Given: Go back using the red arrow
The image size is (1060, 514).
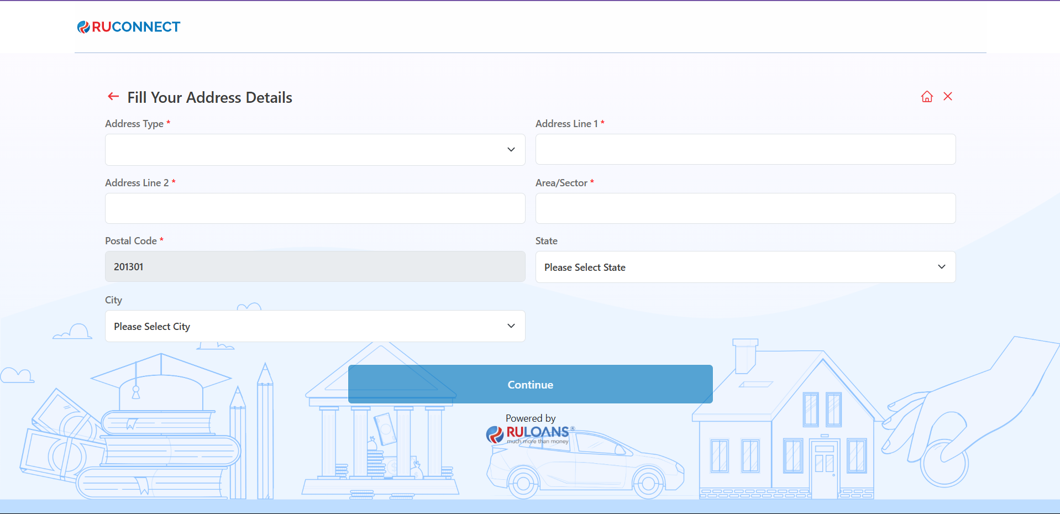Looking at the screenshot, I should [x=113, y=97].
